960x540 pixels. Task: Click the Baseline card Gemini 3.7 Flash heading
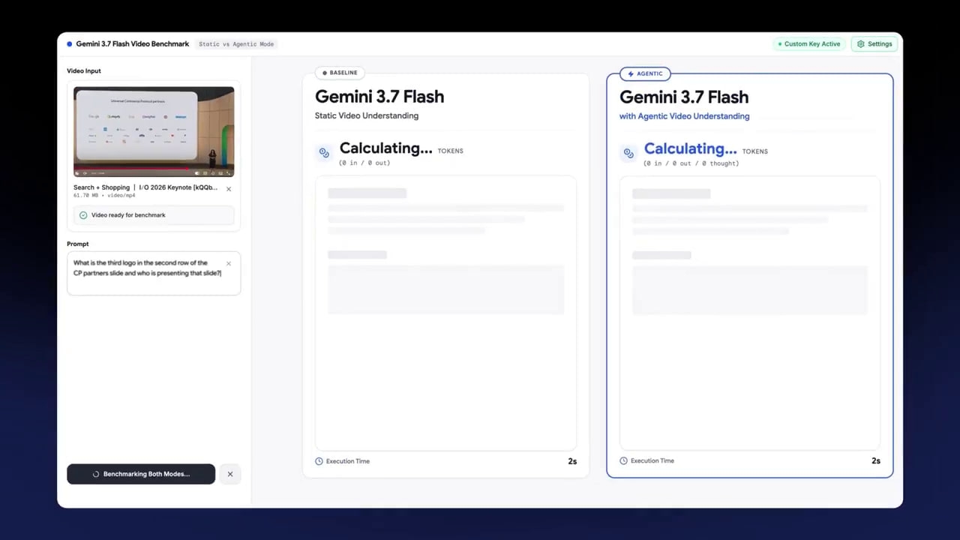[x=379, y=97]
